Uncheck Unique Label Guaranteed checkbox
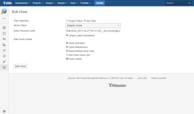Viewport: 194px width, 114px height. point(67,35)
